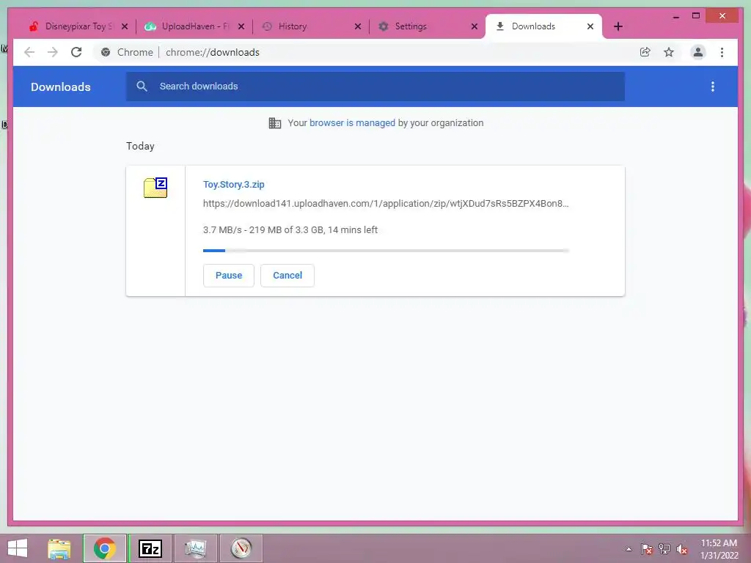Click the managed organization building icon
Viewport: 751px width, 563px height.
pyautogui.click(x=275, y=123)
